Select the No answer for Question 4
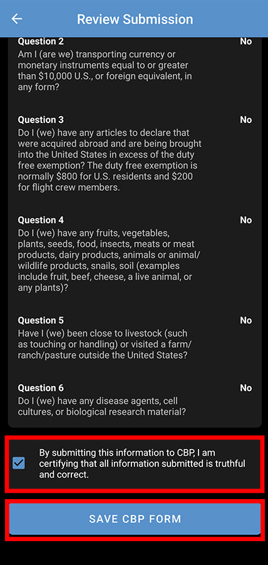Screen dimensions: 268x565 [246, 220]
